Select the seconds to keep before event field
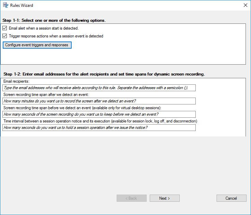 pyautogui.click(x=99, y=114)
